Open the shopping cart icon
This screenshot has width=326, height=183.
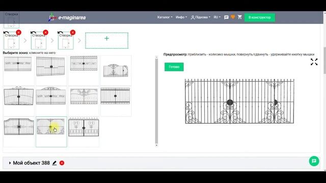240,17
